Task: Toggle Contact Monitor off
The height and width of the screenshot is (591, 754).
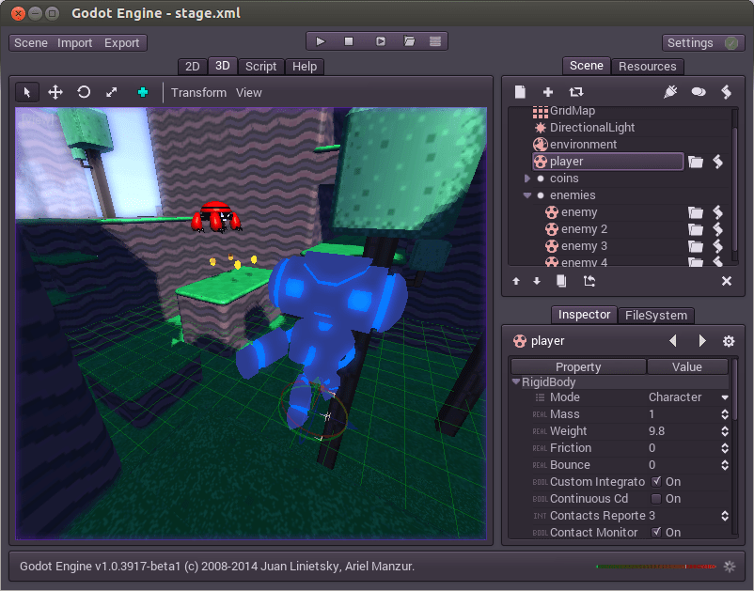Action: coord(655,532)
